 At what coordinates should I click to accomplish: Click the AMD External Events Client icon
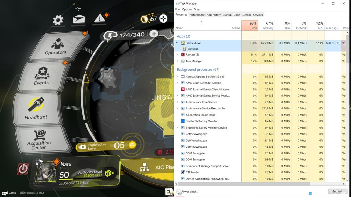(x=183, y=89)
